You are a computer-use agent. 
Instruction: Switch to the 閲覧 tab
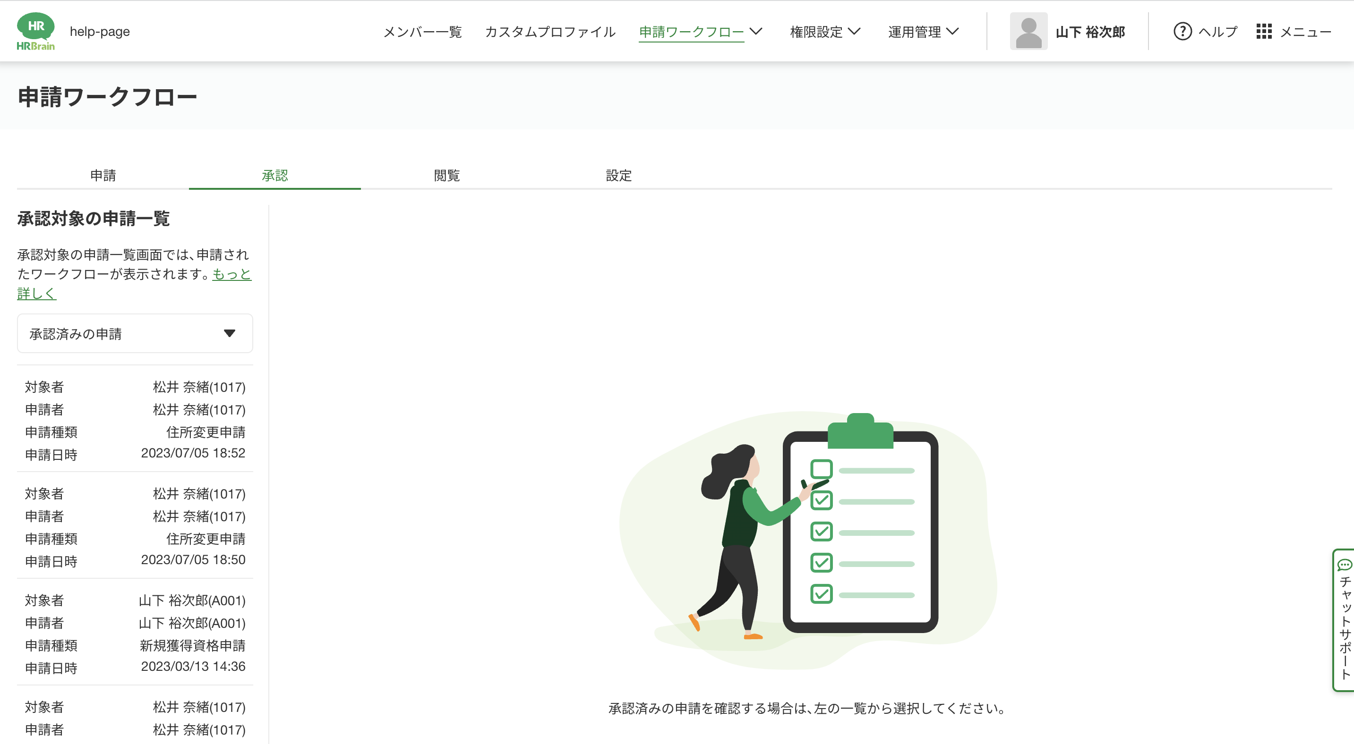point(447,175)
